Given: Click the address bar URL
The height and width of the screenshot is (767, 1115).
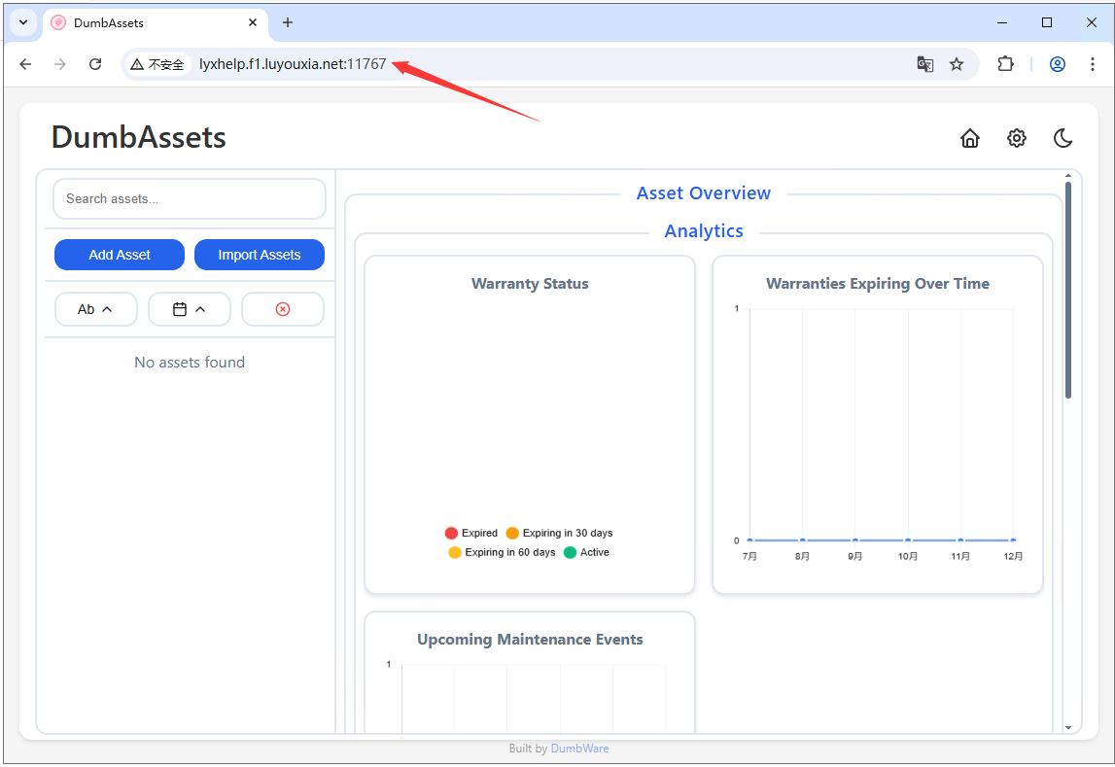Looking at the screenshot, I should (x=293, y=64).
